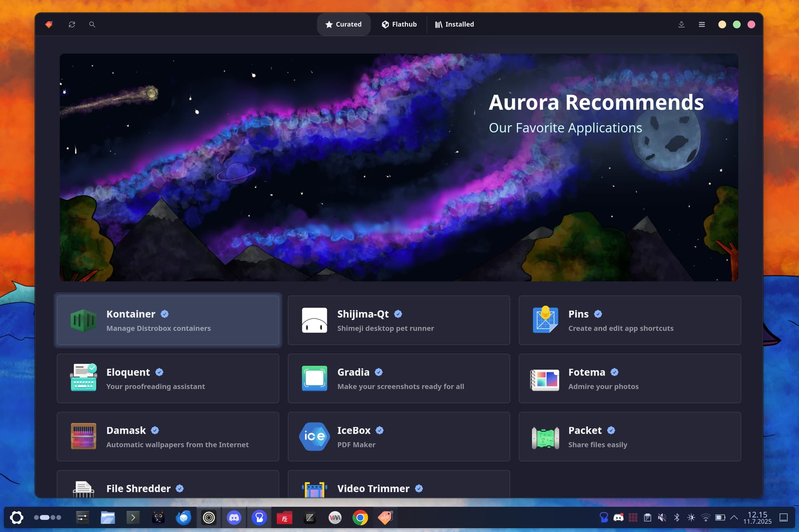Screen dimensions: 799x532
Task: Open FileZilla from the taskbar
Action: pyautogui.click(x=285, y=518)
